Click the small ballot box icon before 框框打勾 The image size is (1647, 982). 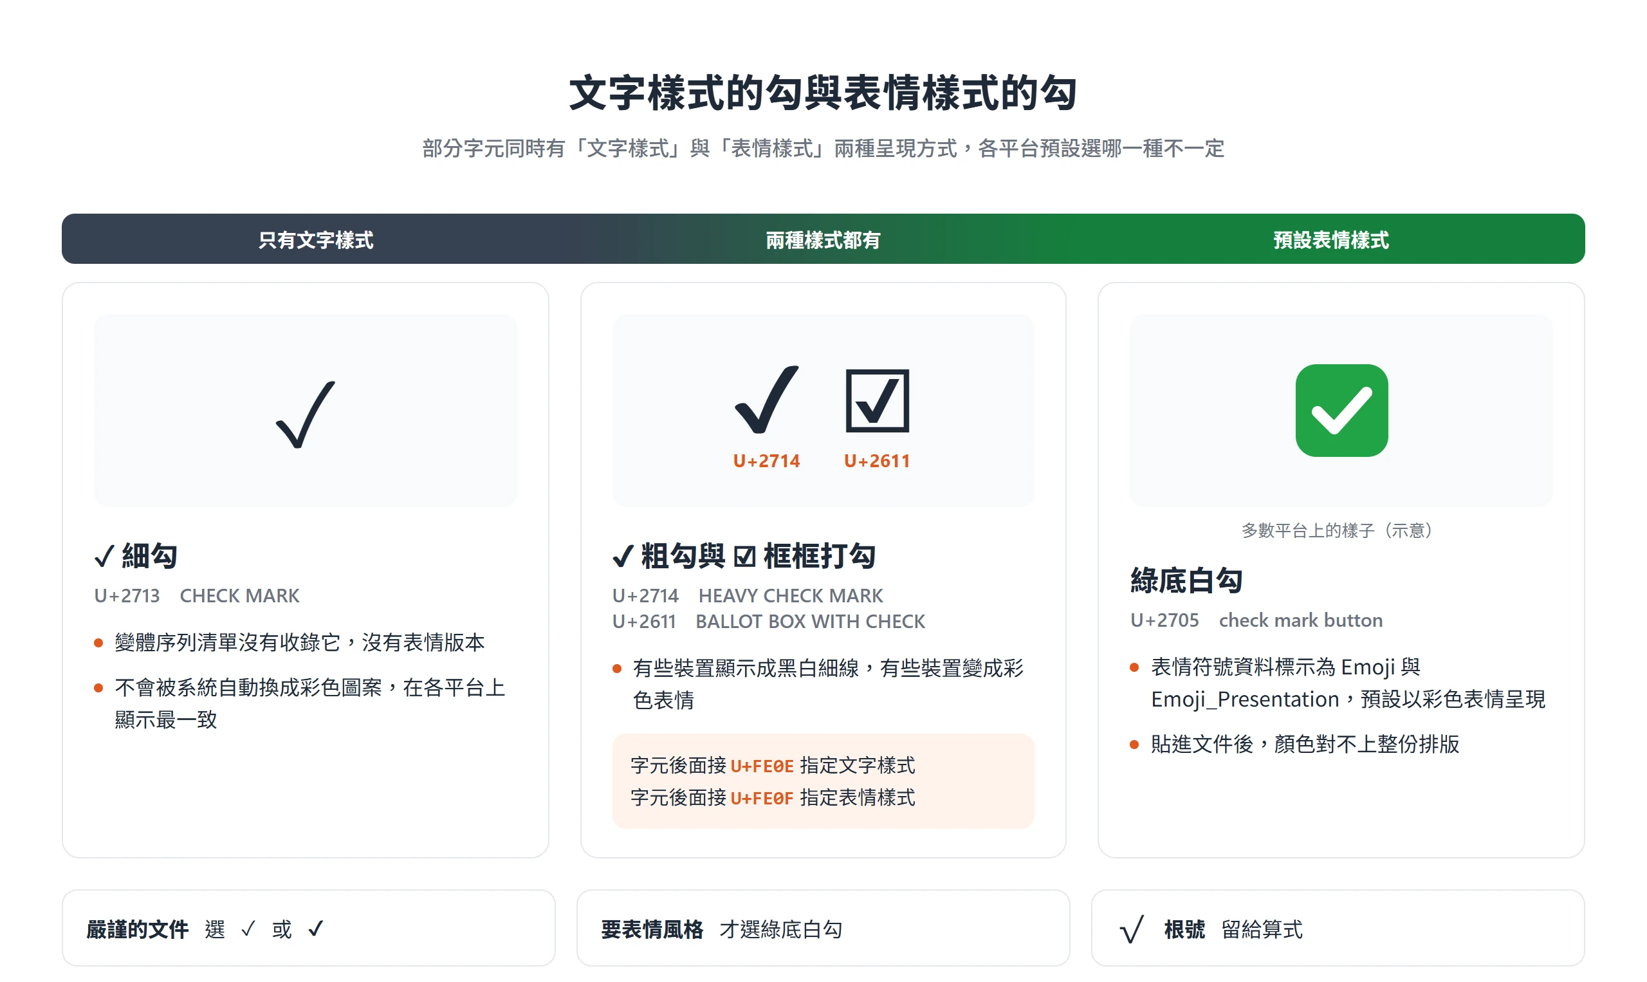[745, 556]
